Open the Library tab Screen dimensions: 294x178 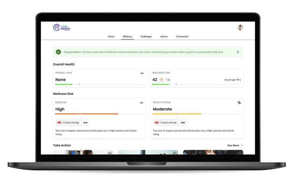pos(164,36)
